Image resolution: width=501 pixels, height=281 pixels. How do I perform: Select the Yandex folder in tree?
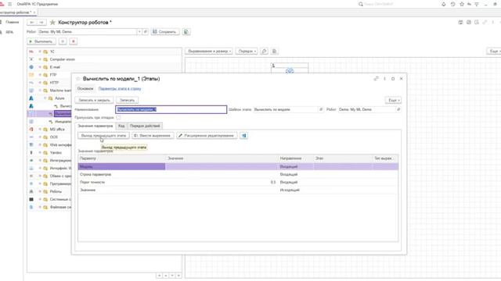pos(56,153)
